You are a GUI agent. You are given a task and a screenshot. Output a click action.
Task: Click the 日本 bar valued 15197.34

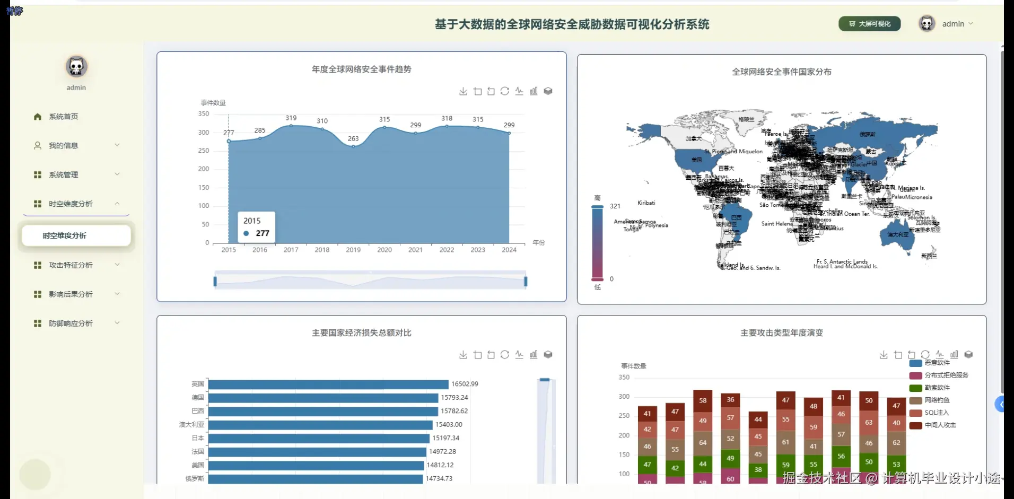319,439
